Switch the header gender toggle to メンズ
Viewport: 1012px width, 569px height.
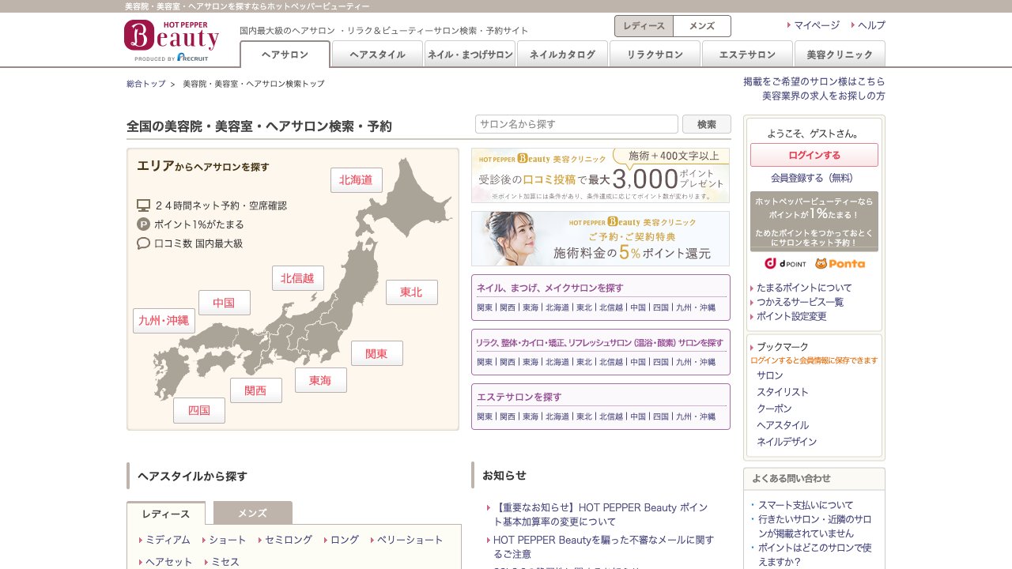[x=700, y=26]
